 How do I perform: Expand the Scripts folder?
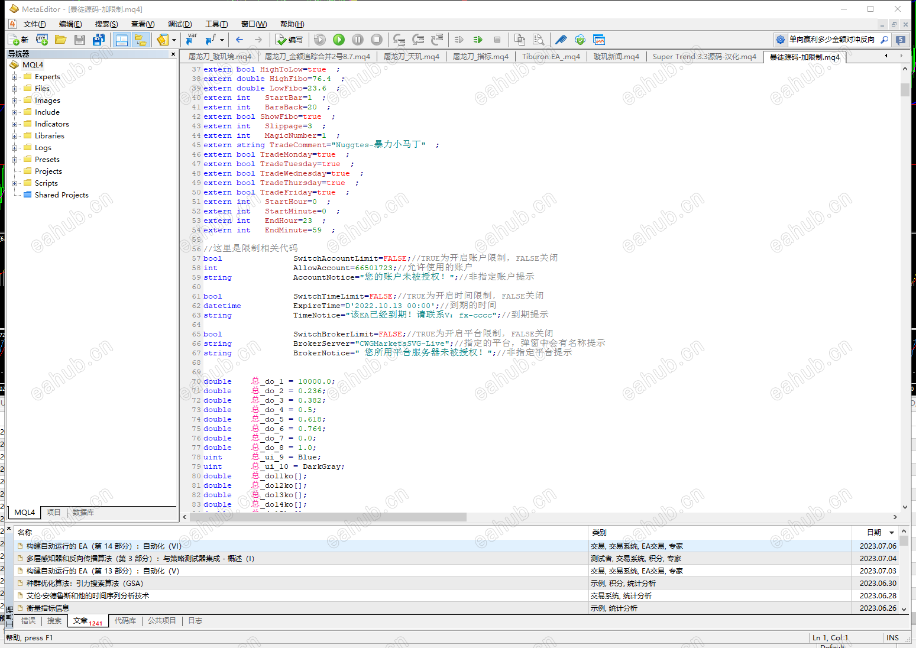point(15,183)
